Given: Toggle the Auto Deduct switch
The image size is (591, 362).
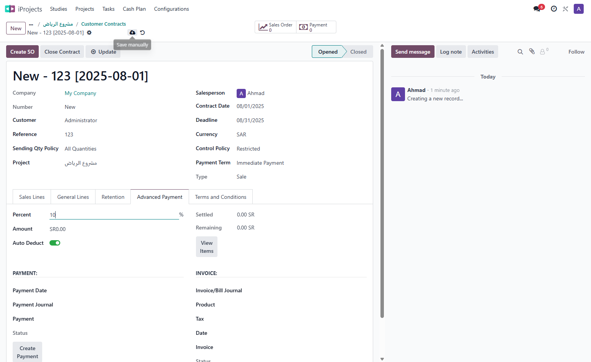Looking at the screenshot, I should [55, 243].
